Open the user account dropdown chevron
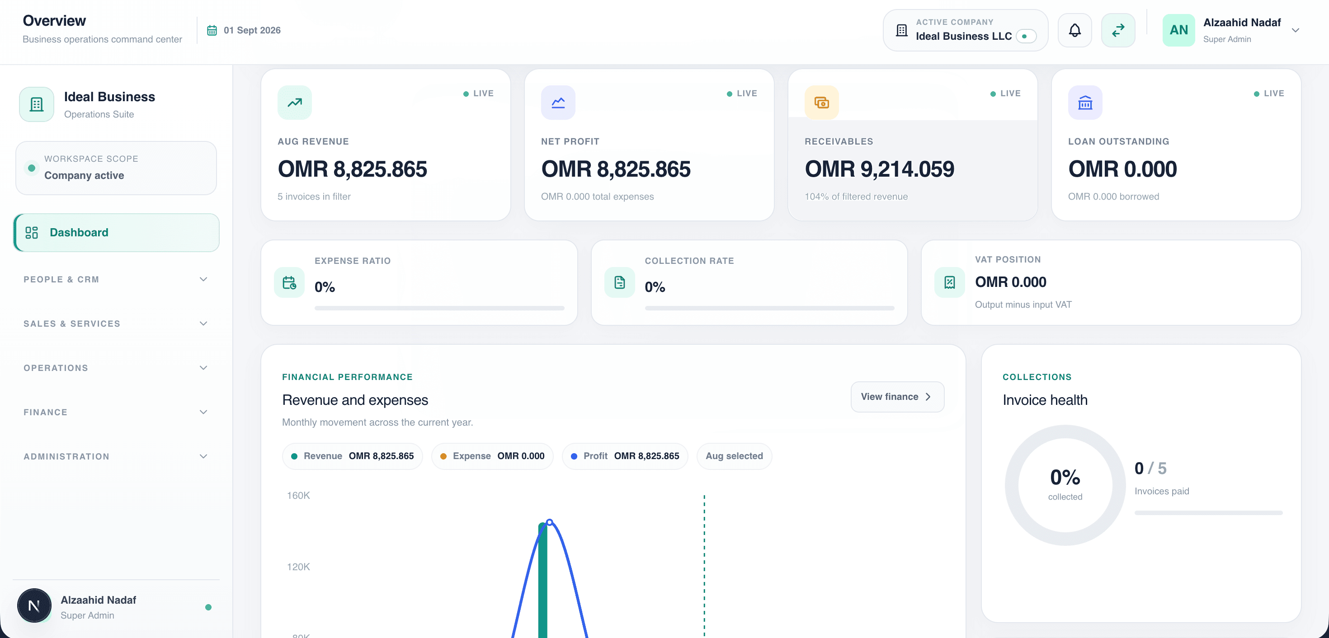This screenshot has width=1329, height=638. coord(1295,30)
